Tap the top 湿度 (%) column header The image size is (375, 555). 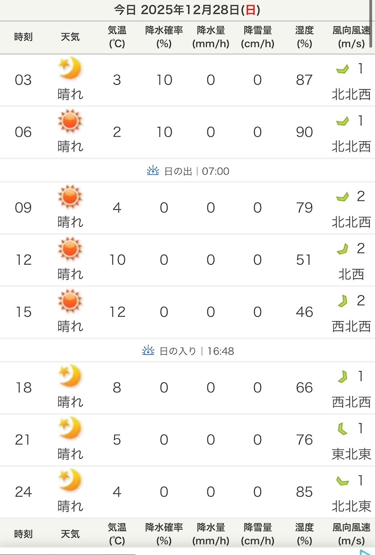point(304,37)
